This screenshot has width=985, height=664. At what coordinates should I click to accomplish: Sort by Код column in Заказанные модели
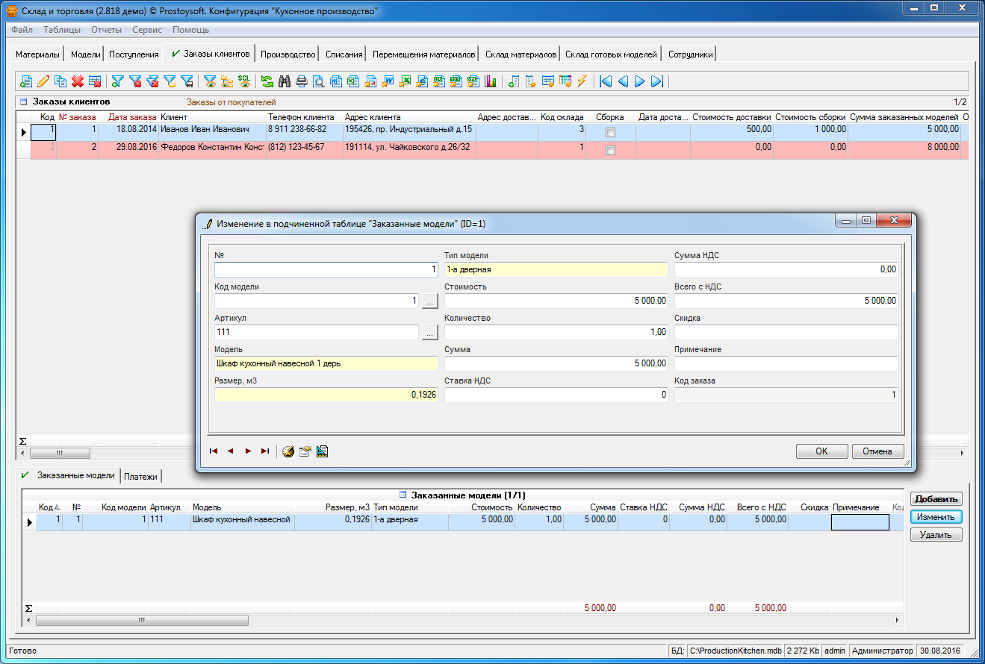pyautogui.click(x=46, y=507)
